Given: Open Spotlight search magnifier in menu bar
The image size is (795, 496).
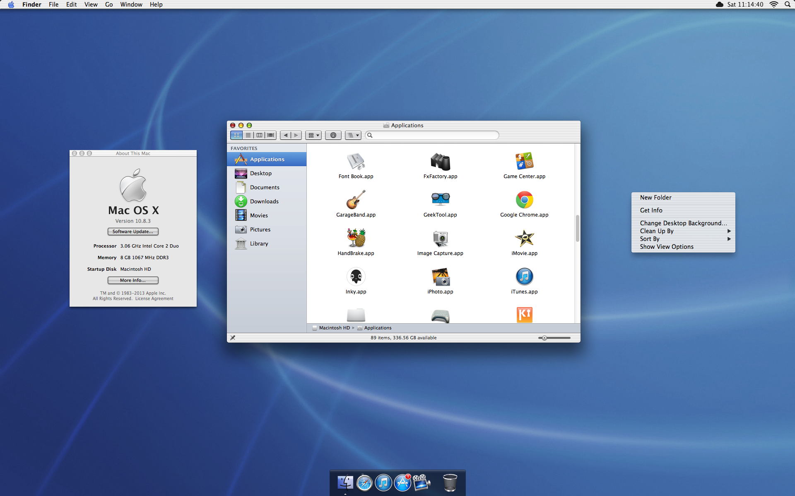Looking at the screenshot, I should pyautogui.click(x=787, y=5).
